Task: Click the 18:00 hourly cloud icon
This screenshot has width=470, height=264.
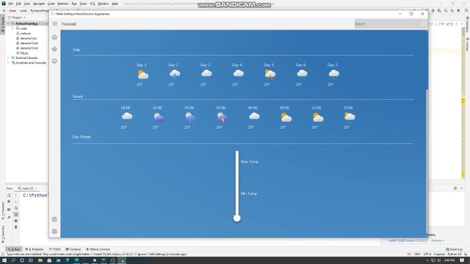Action: 127,116
